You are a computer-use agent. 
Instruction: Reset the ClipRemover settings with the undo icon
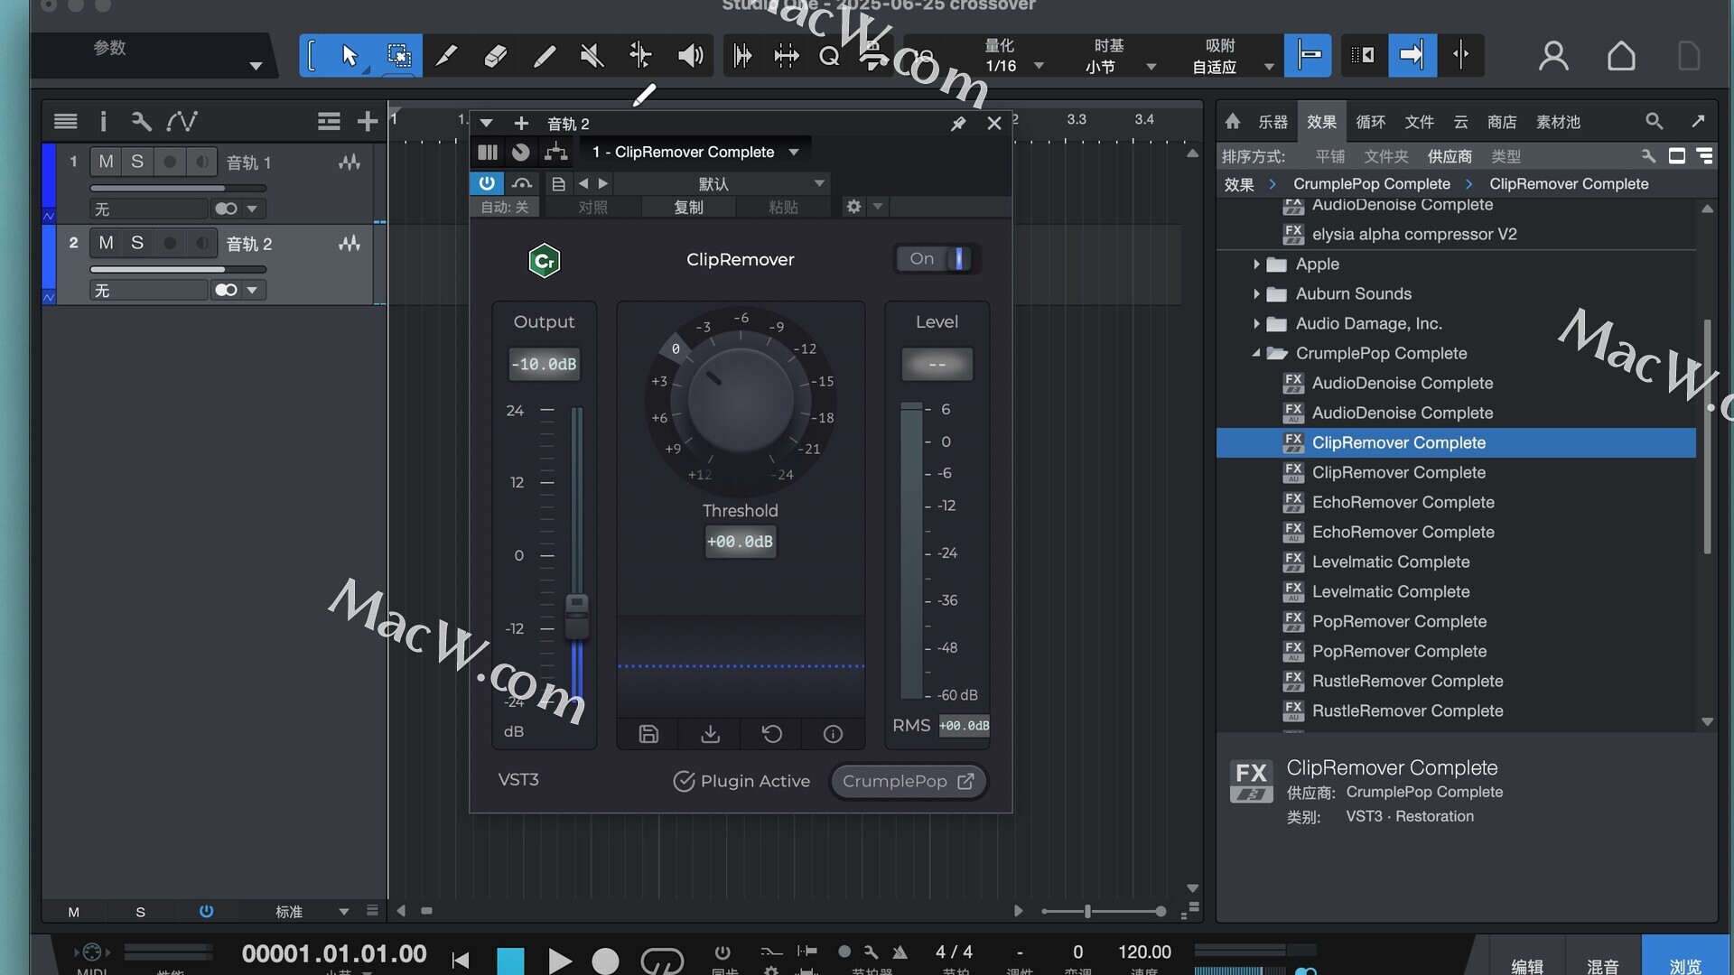click(x=772, y=734)
